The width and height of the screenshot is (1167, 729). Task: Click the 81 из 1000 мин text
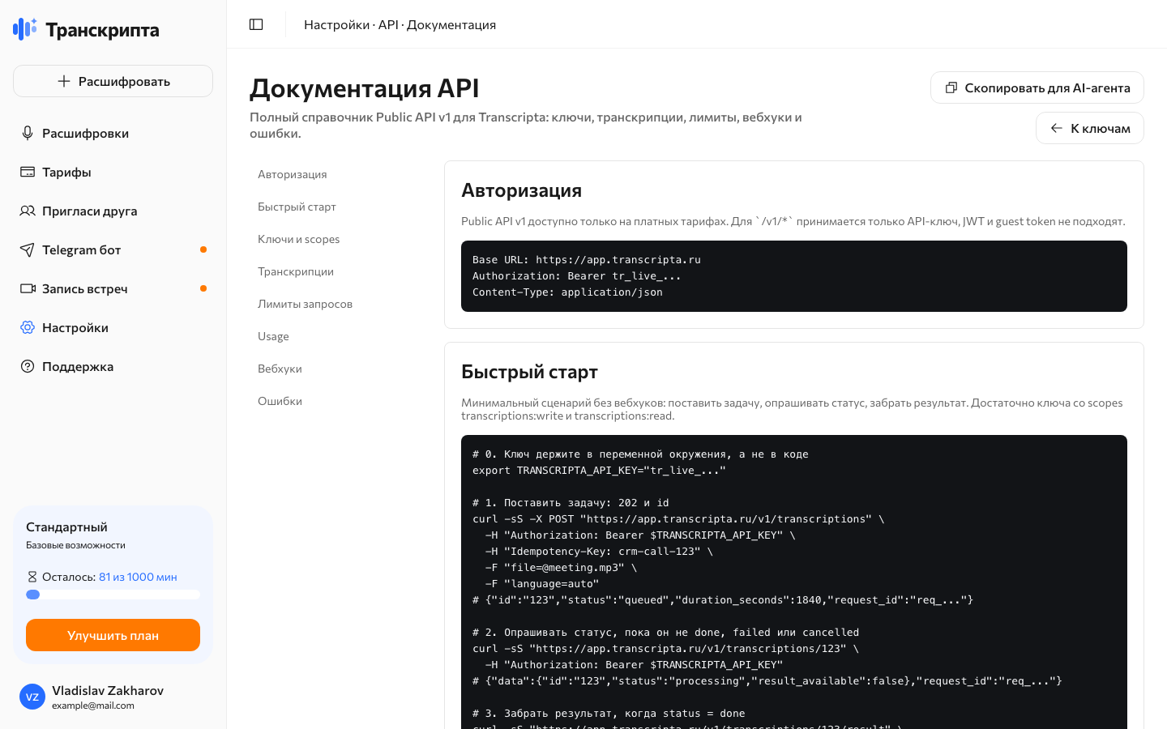138,577
